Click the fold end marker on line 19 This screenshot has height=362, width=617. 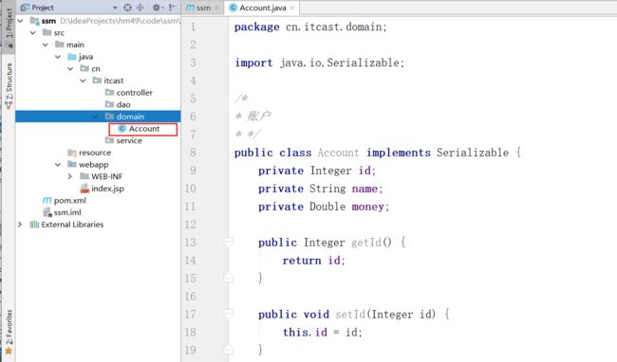click(x=228, y=350)
